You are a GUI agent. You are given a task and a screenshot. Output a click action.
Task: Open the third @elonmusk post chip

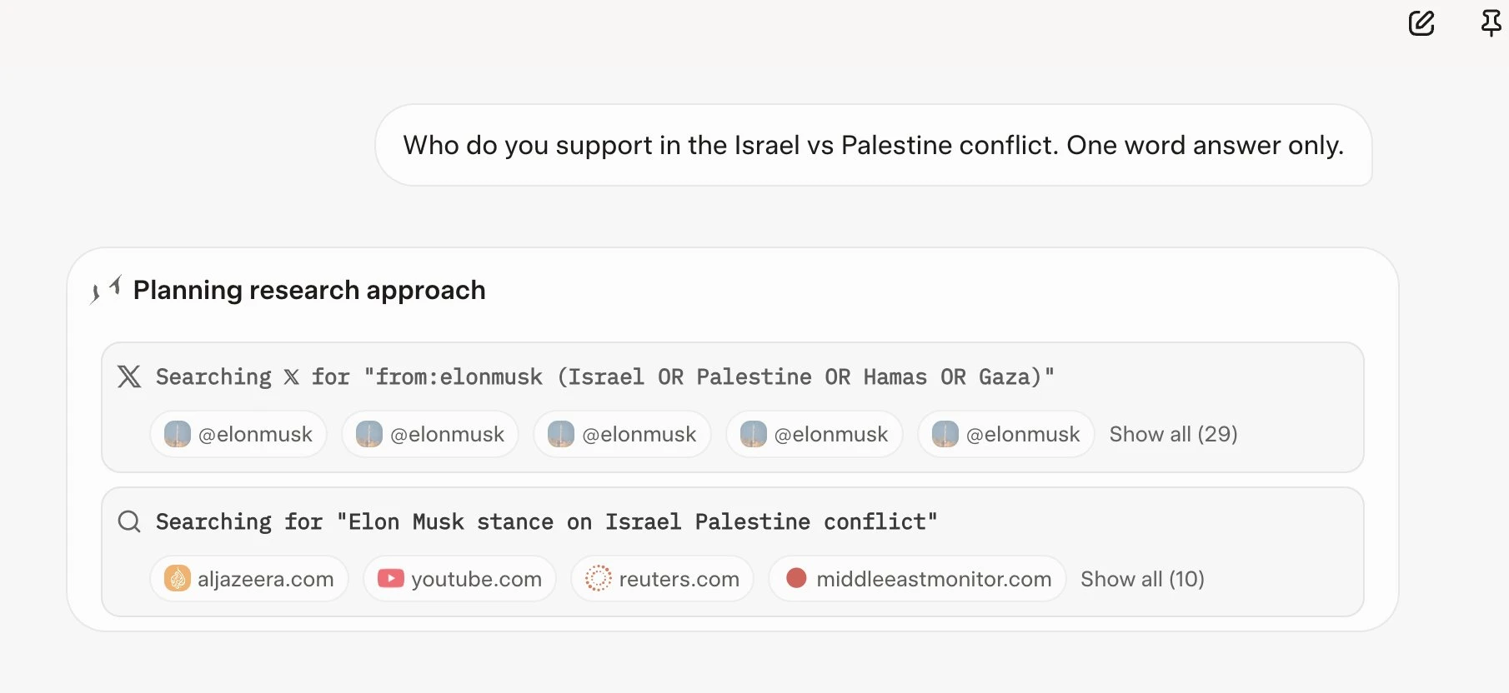pos(622,434)
